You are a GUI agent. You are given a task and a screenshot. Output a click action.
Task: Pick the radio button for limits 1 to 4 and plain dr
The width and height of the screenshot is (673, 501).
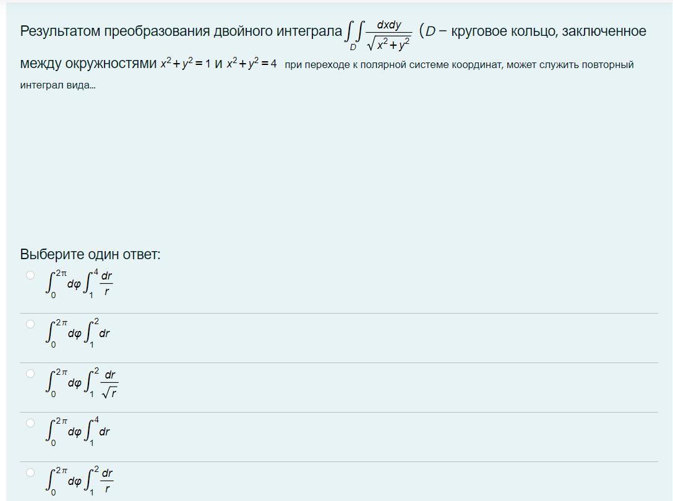point(30,423)
